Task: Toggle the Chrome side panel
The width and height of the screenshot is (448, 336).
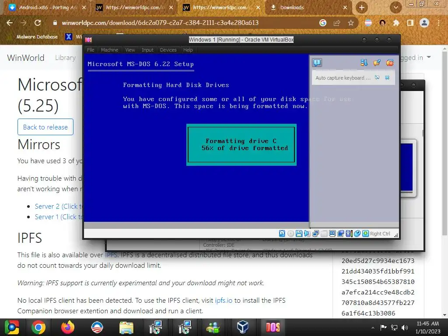Action: coord(410,23)
